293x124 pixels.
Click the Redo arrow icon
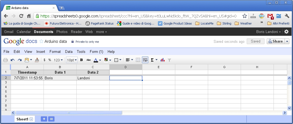[19, 60]
